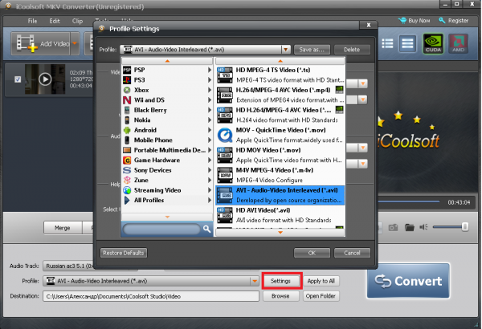The image size is (482, 329).
Task: Click the Destination path field
Action: coord(151,296)
